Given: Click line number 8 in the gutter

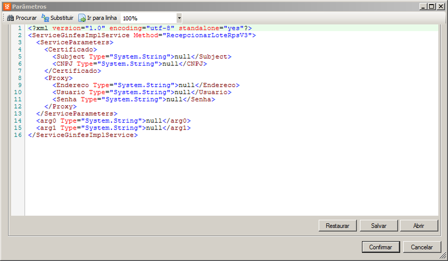Looking at the screenshot, I should [20, 78].
